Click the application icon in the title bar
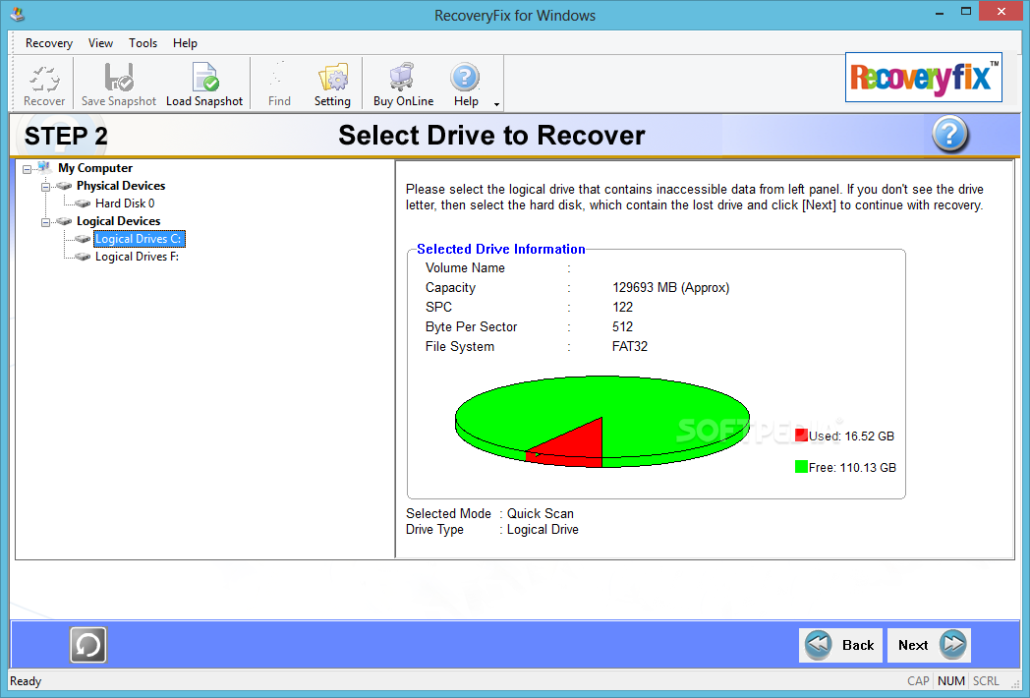The height and width of the screenshot is (698, 1030). [18, 14]
